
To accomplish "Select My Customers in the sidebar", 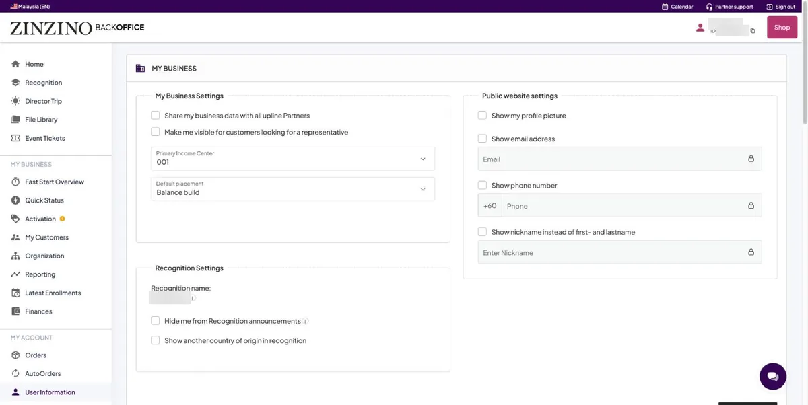I will pyautogui.click(x=46, y=237).
